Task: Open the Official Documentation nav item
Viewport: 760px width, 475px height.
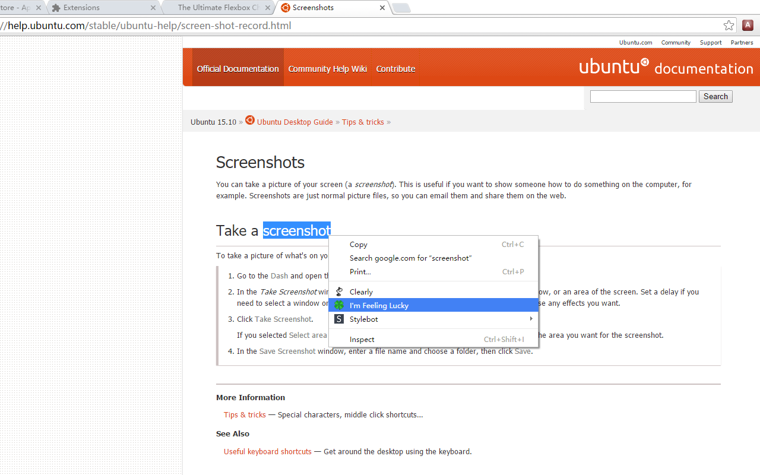Action: point(237,69)
